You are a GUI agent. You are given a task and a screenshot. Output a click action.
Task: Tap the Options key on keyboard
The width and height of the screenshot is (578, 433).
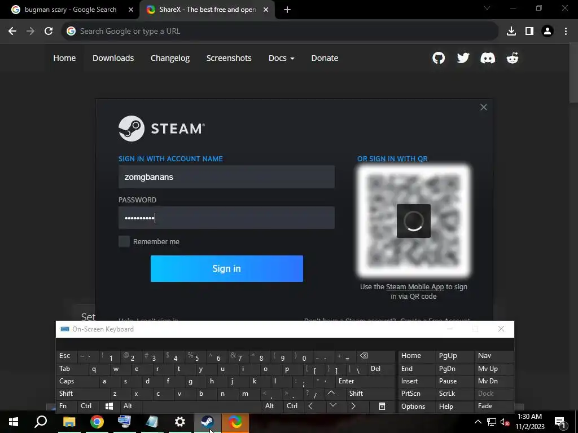[417, 406]
